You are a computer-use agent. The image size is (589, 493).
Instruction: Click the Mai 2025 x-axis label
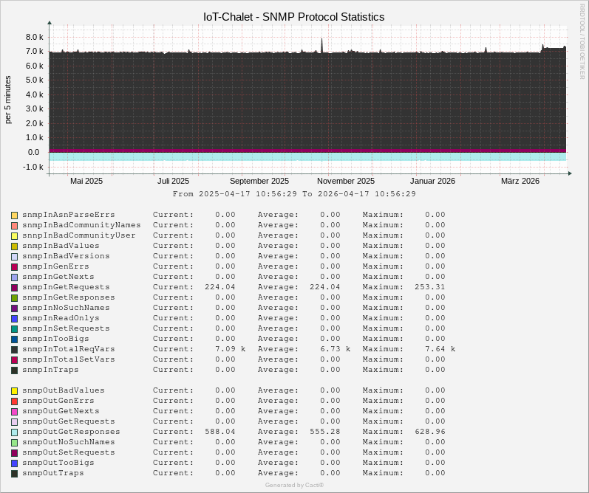[x=86, y=181]
